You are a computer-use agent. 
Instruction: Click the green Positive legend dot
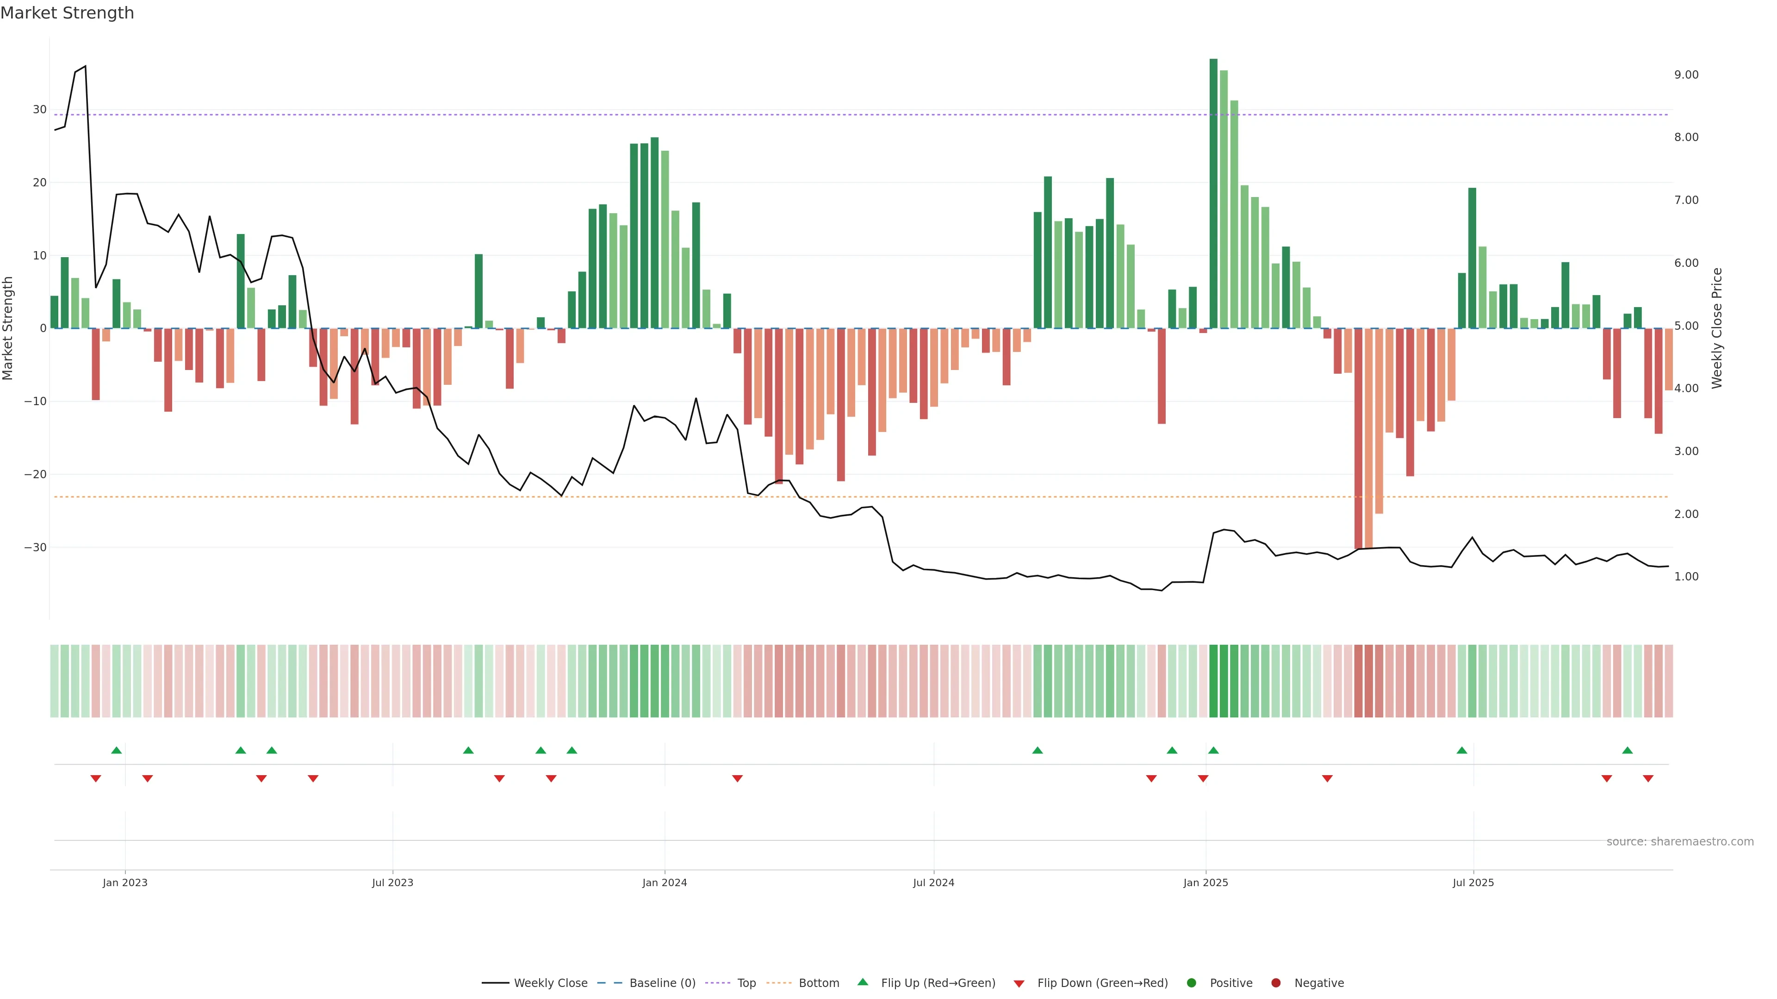coord(1191,983)
